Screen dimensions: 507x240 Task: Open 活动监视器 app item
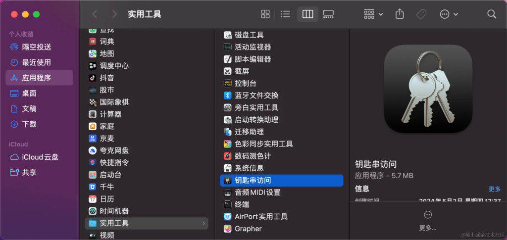pos(253,47)
